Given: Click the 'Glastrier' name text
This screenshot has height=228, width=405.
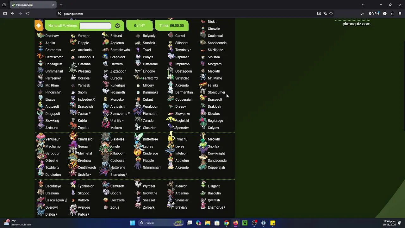Looking at the screenshot, I should 149,128.
